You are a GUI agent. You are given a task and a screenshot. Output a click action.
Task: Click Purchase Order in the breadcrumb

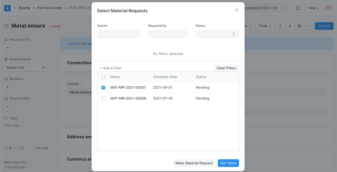(x=49, y=8)
